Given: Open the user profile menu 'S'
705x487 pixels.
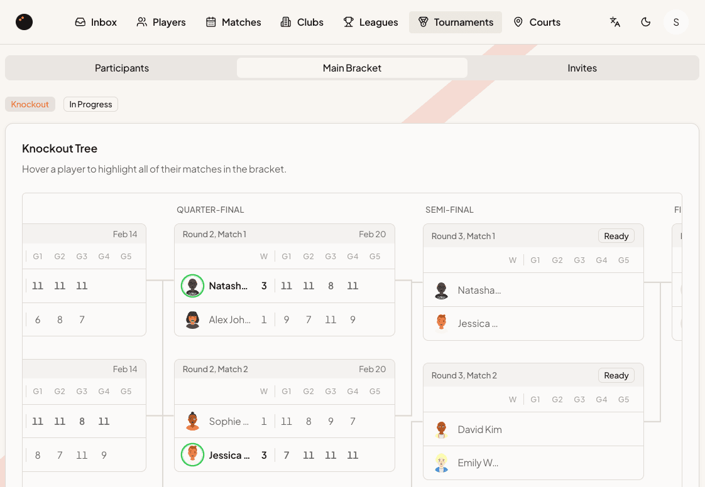Looking at the screenshot, I should pyautogui.click(x=675, y=22).
